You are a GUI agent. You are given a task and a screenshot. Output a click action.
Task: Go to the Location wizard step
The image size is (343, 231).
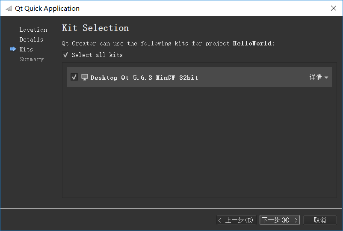click(33, 30)
